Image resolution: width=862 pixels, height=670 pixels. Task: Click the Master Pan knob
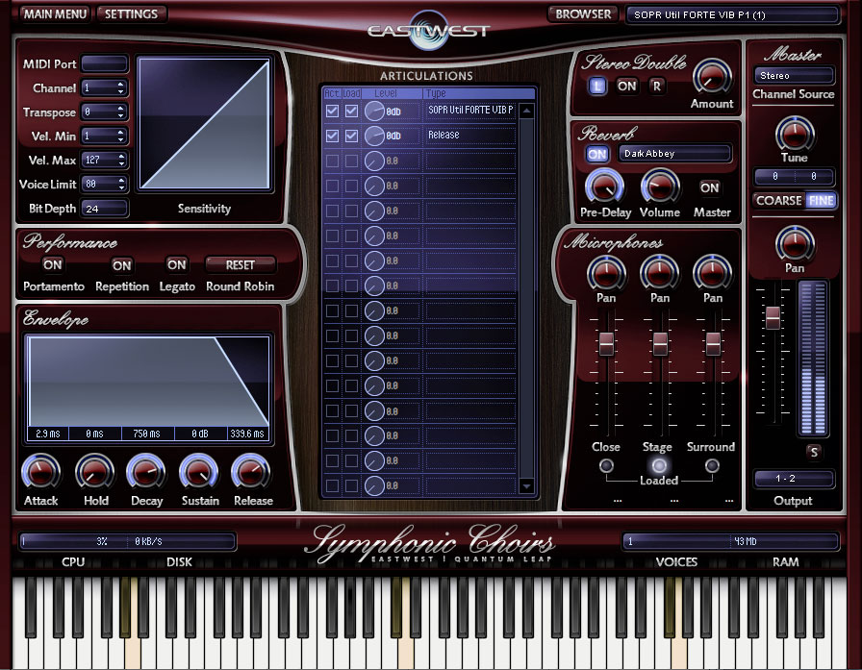pyautogui.click(x=794, y=242)
